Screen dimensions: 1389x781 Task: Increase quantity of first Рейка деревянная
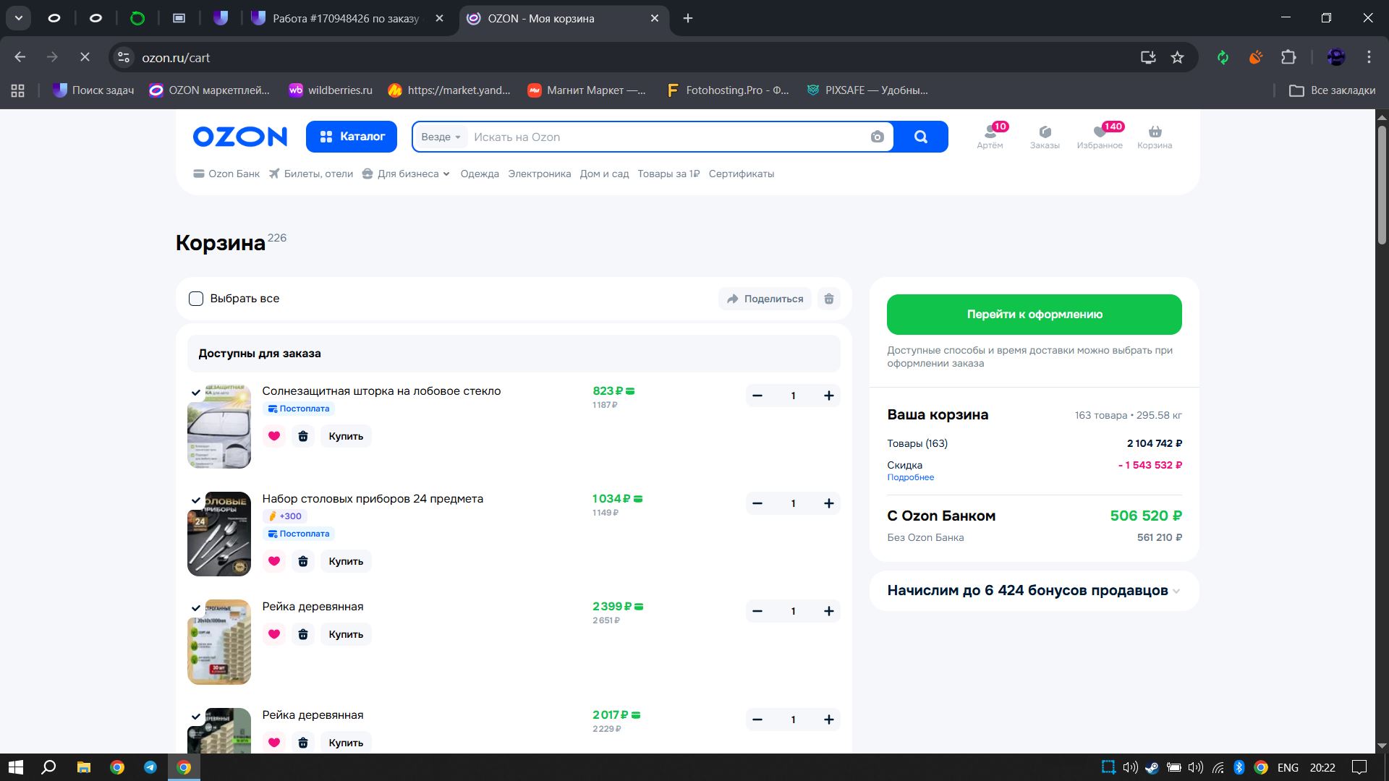828,611
